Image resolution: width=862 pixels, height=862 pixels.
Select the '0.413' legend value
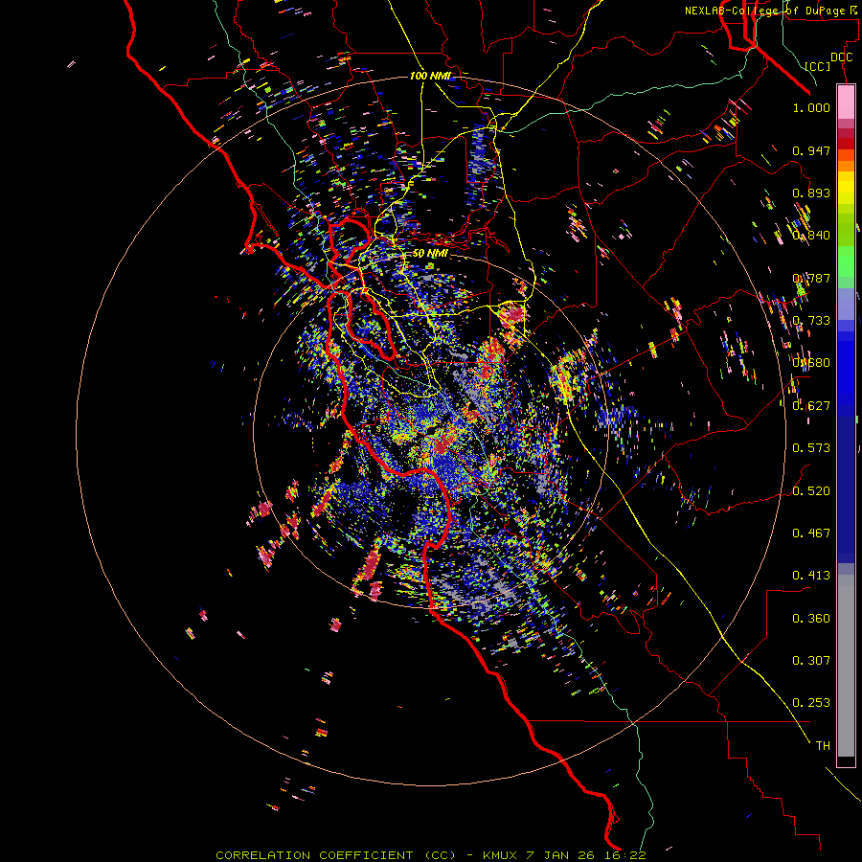811,575
